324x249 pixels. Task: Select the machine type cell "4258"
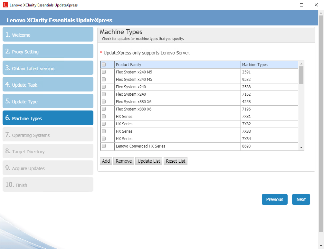(x=270, y=102)
